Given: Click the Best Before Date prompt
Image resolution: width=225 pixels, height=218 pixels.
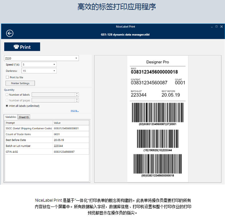Looking at the screenshot, I should [16, 140].
